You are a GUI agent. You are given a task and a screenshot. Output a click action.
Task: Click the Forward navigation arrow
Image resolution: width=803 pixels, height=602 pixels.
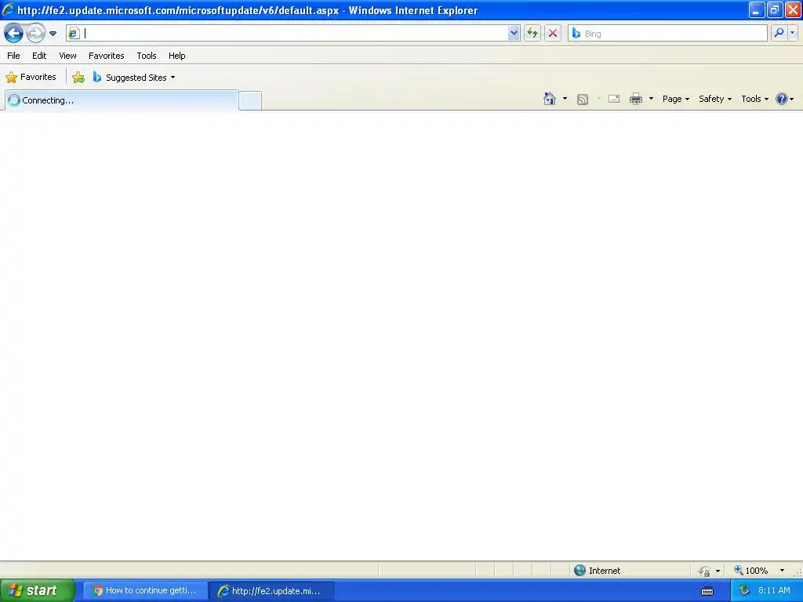(35, 33)
